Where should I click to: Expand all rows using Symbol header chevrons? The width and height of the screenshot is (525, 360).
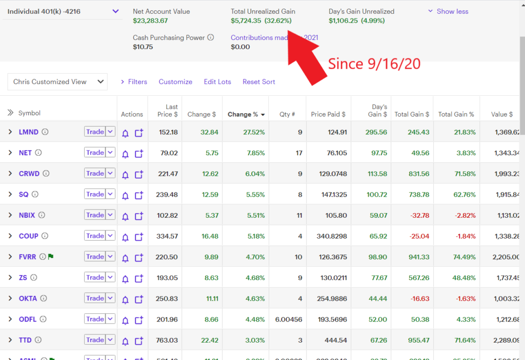10,113
